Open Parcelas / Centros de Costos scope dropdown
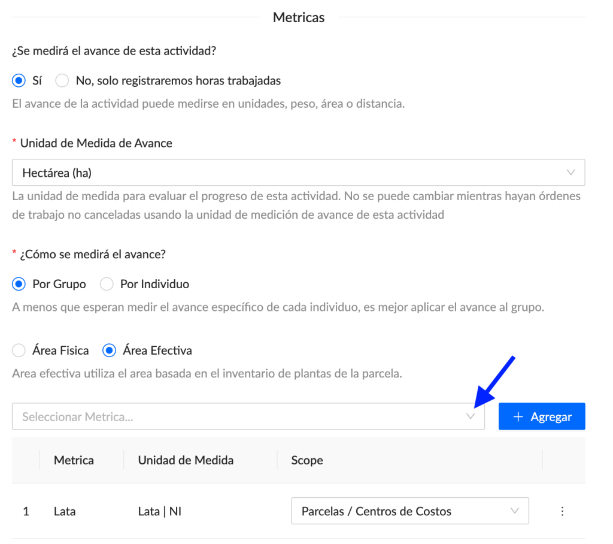 (410, 511)
